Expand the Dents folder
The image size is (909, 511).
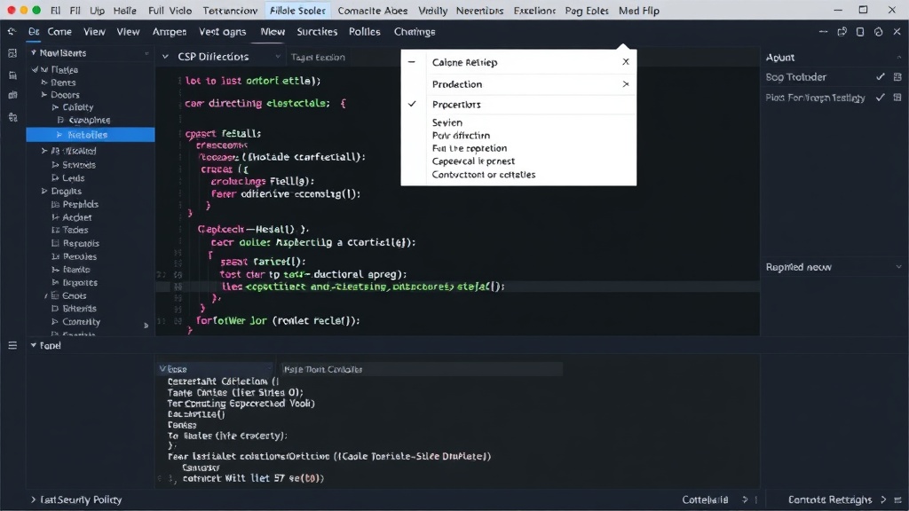pyautogui.click(x=44, y=83)
